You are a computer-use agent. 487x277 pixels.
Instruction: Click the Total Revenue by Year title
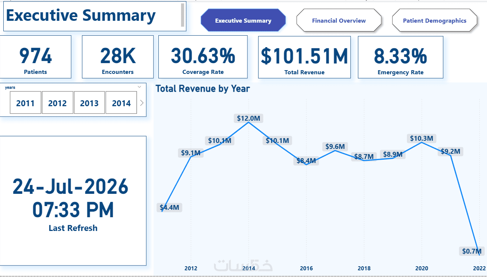click(x=203, y=89)
